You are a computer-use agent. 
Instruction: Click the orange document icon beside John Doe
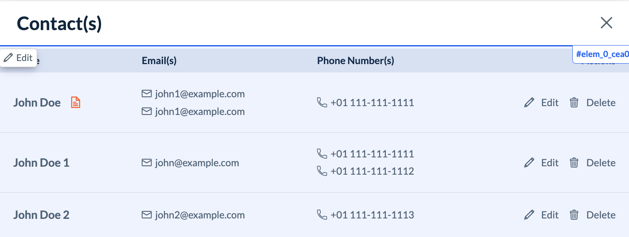76,103
